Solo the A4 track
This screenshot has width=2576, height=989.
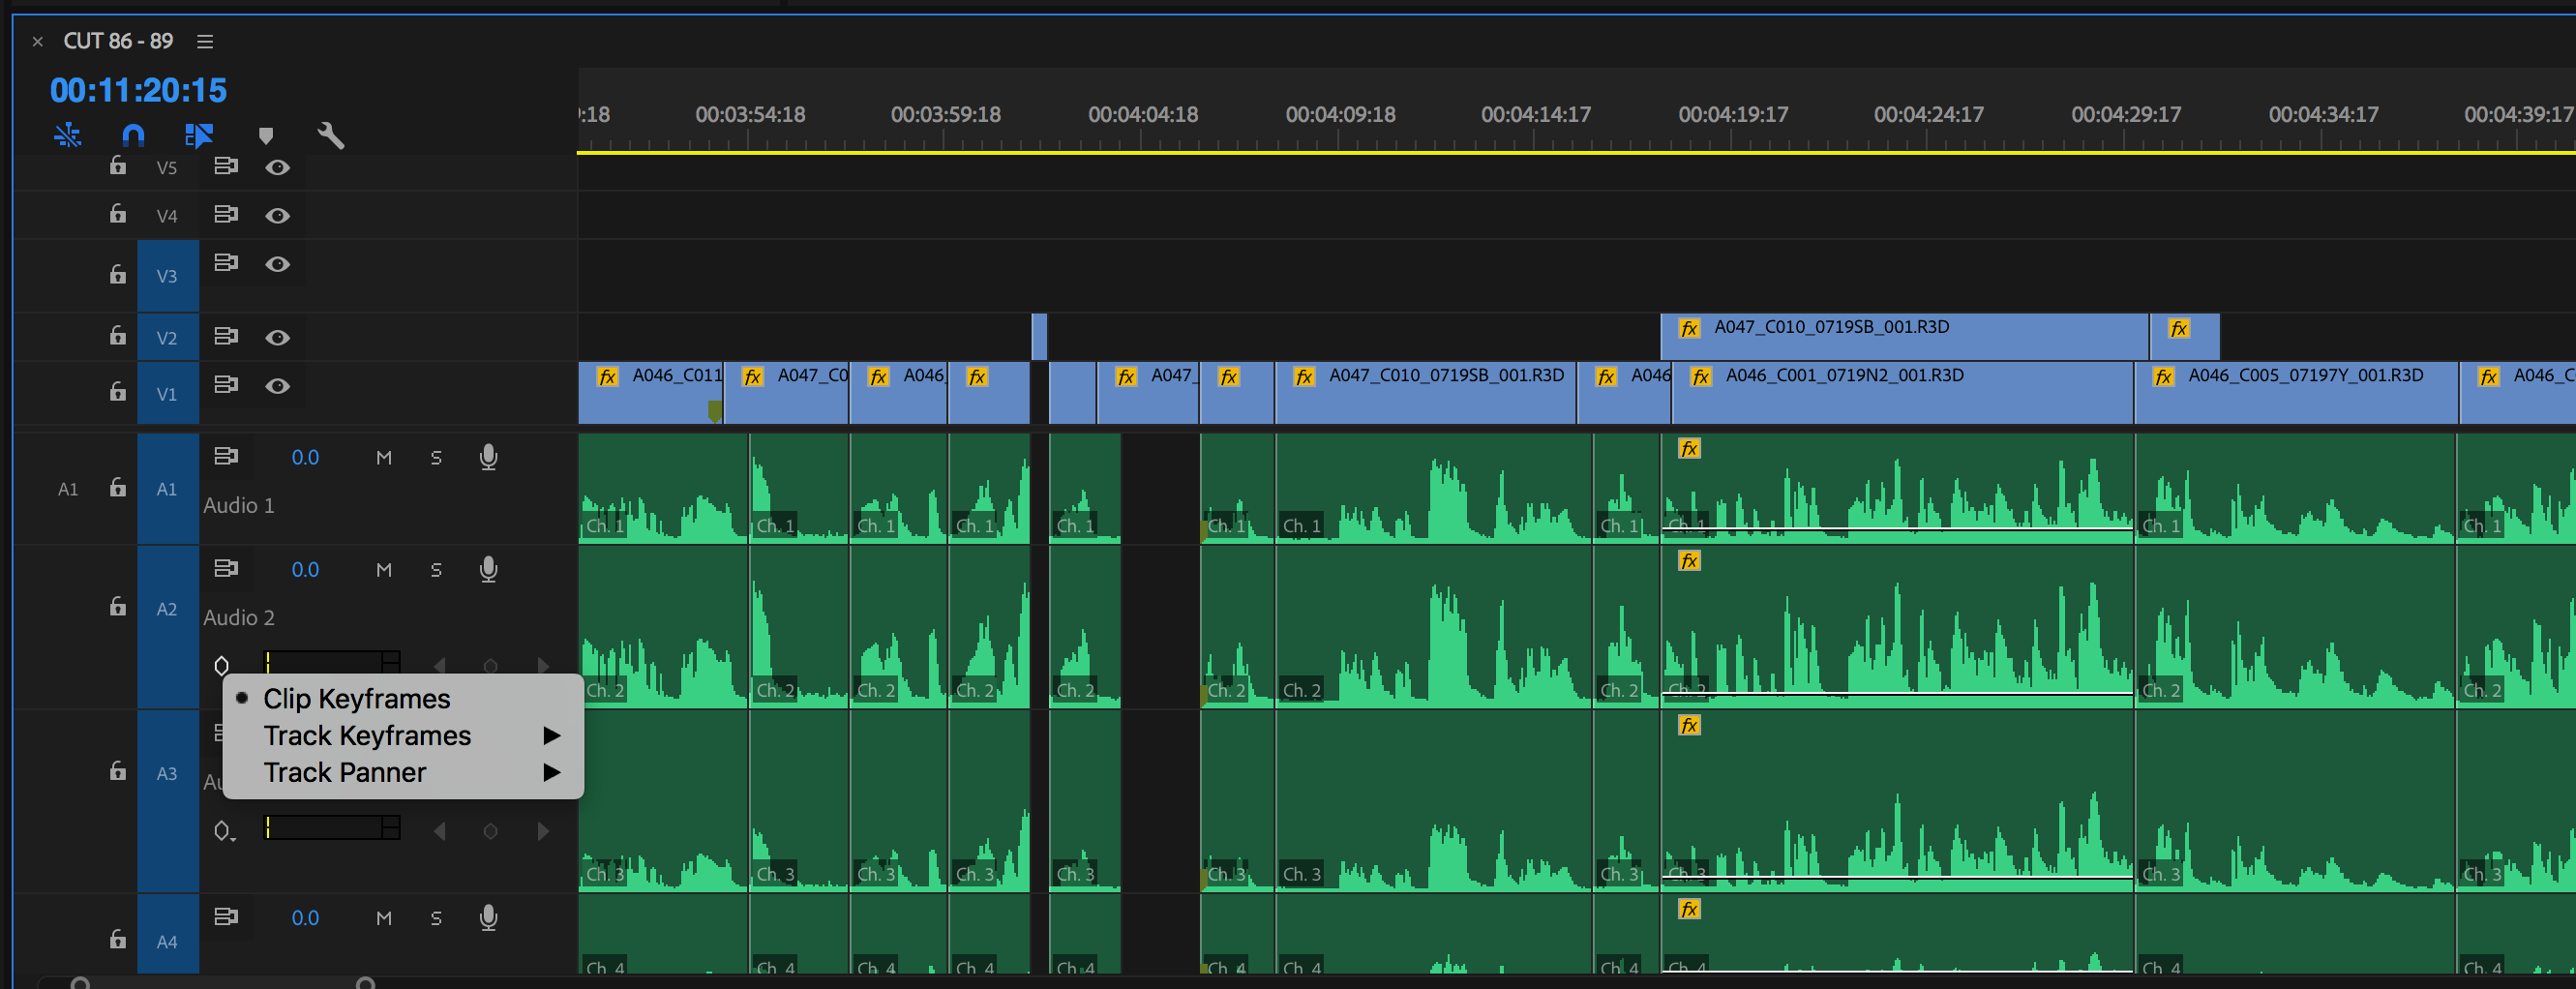coord(436,918)
